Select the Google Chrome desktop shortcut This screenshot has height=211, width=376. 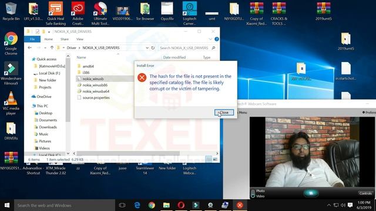11,43
